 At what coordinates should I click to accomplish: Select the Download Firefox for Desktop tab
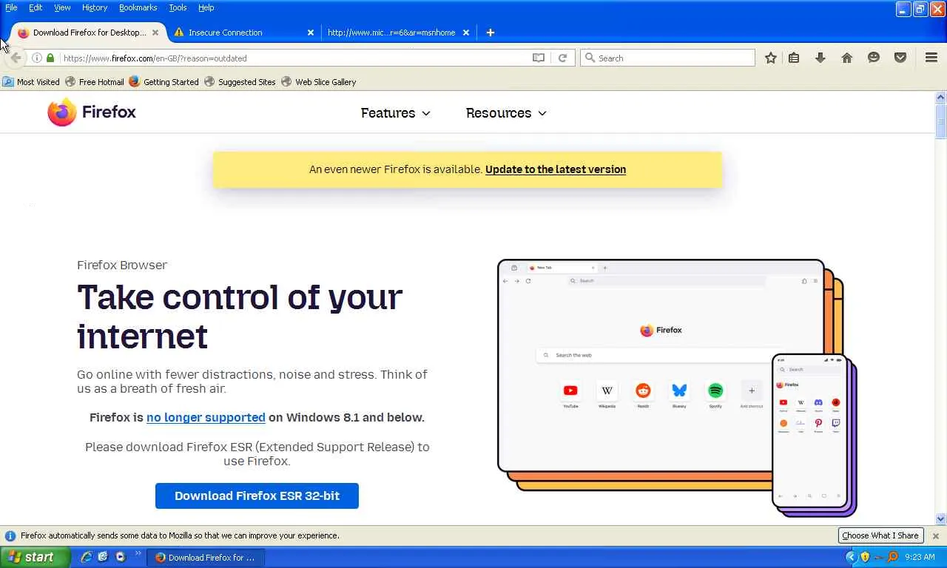tap(88, 33)
